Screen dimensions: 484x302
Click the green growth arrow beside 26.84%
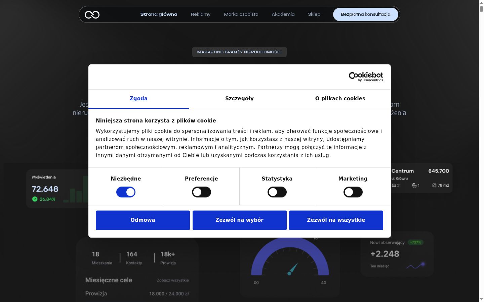click(x=35, y=199)
